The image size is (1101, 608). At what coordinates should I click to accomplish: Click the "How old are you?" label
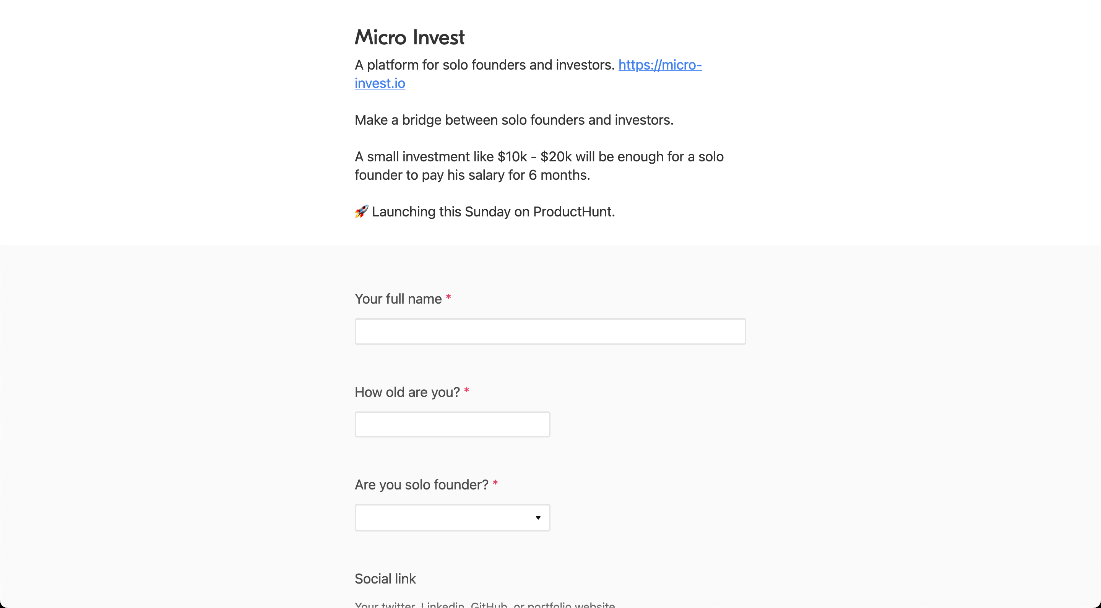pyautogui.click(x=406, y=392)
